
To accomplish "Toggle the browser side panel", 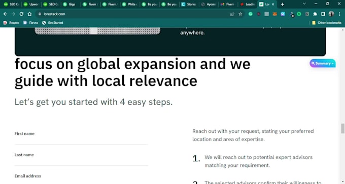I will coord(323,14).
